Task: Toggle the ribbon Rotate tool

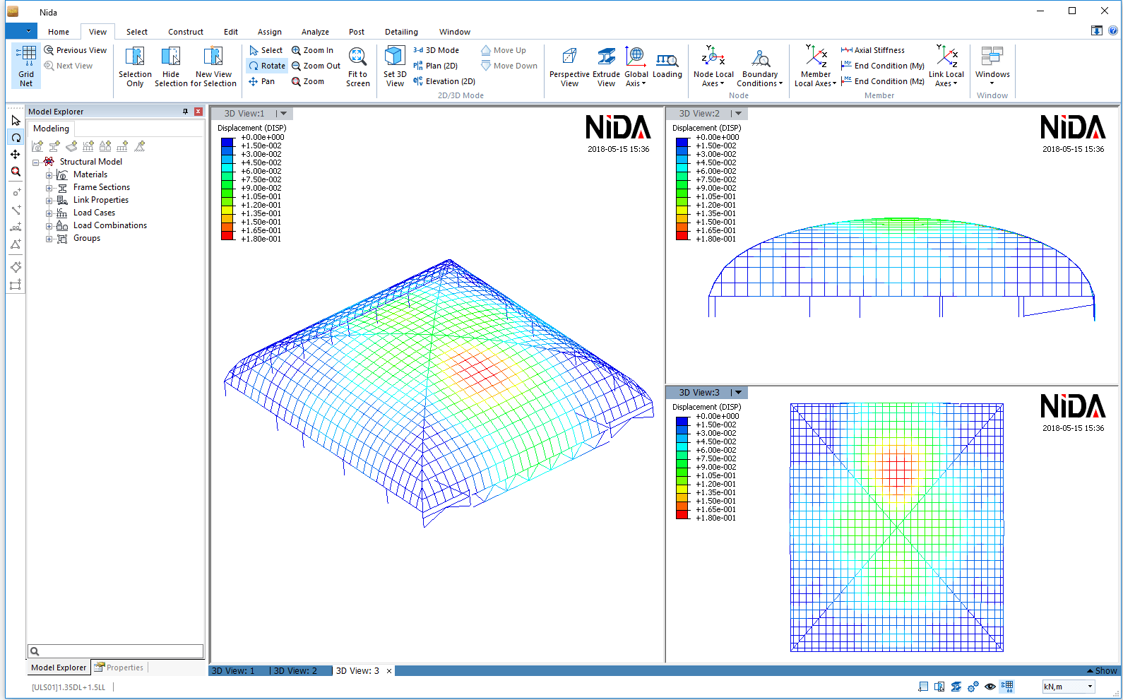Action: 267,66
